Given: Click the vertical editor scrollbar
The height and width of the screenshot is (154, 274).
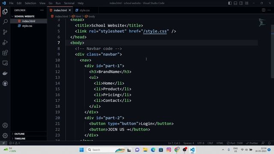Looking at the screenshot, I should tap(272, 51).
